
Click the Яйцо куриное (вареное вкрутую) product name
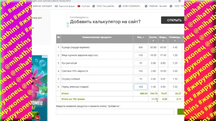[80, 55]
